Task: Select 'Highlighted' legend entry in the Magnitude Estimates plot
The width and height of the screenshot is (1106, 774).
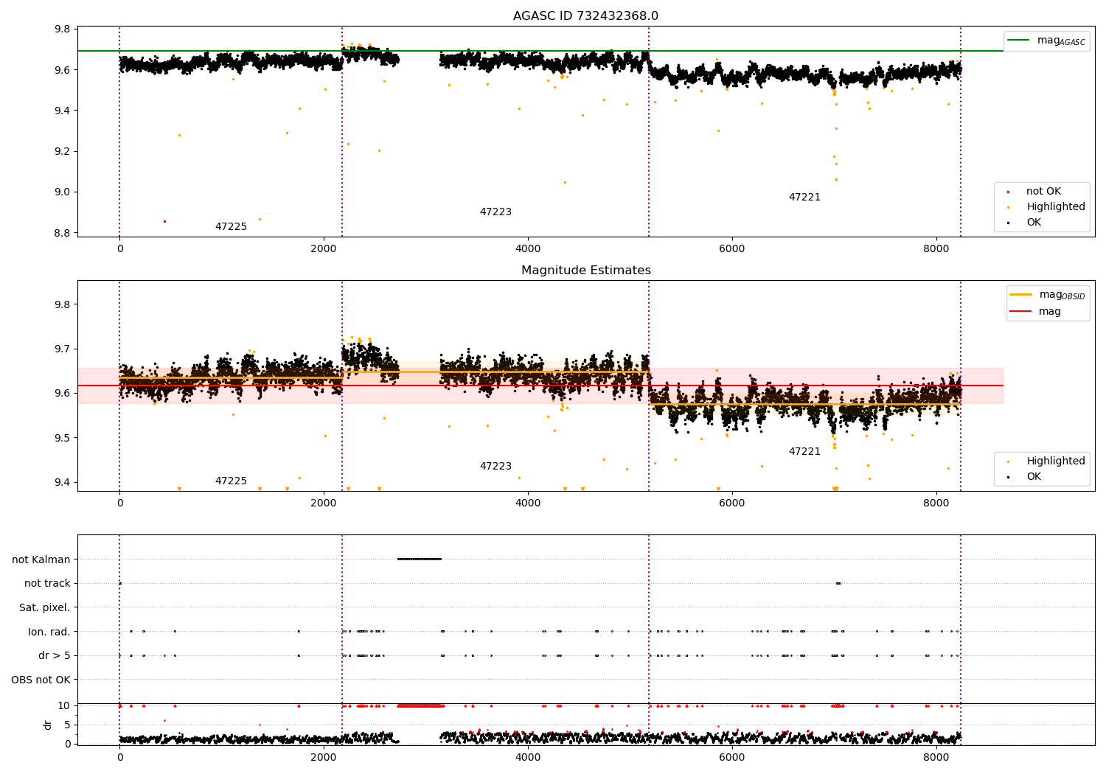Action: (x=1055, y=461)
